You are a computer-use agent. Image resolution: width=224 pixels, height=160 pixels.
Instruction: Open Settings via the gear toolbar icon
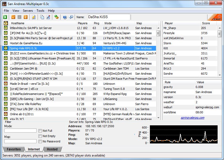pyautogui.click(x=57, y=17)
